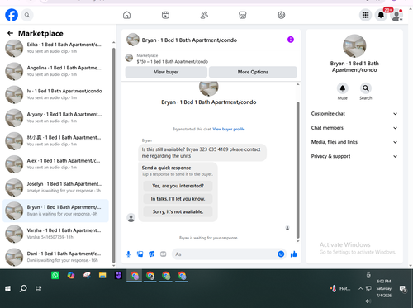Open the notifications bell
This screenshot has height=308, width=413.
[x=381, y=15]
